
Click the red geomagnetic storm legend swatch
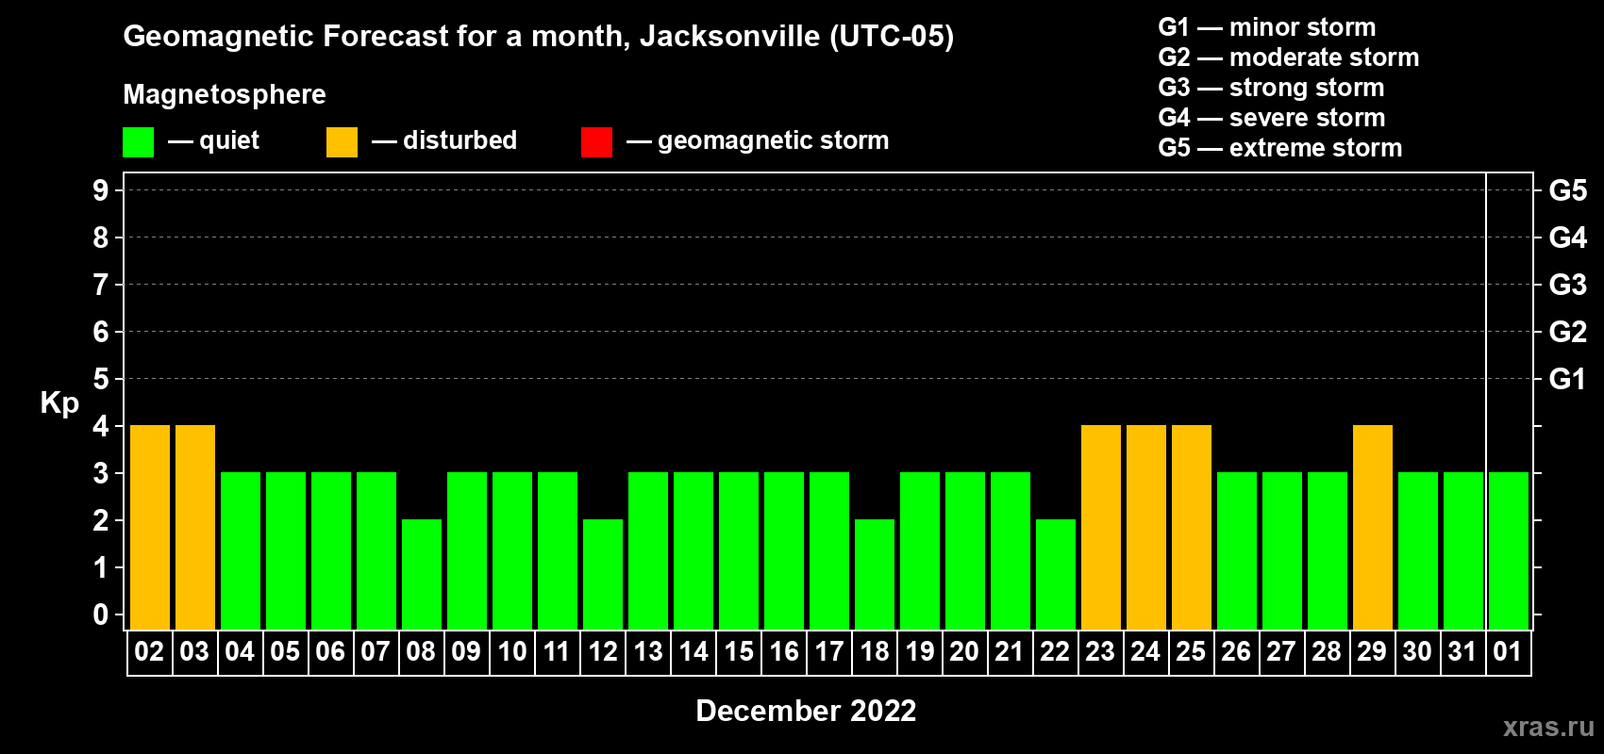pos(596,142)
